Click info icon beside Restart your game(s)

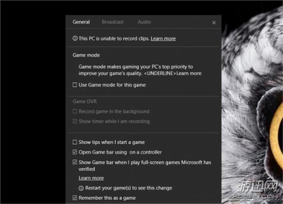pos(81,188)
